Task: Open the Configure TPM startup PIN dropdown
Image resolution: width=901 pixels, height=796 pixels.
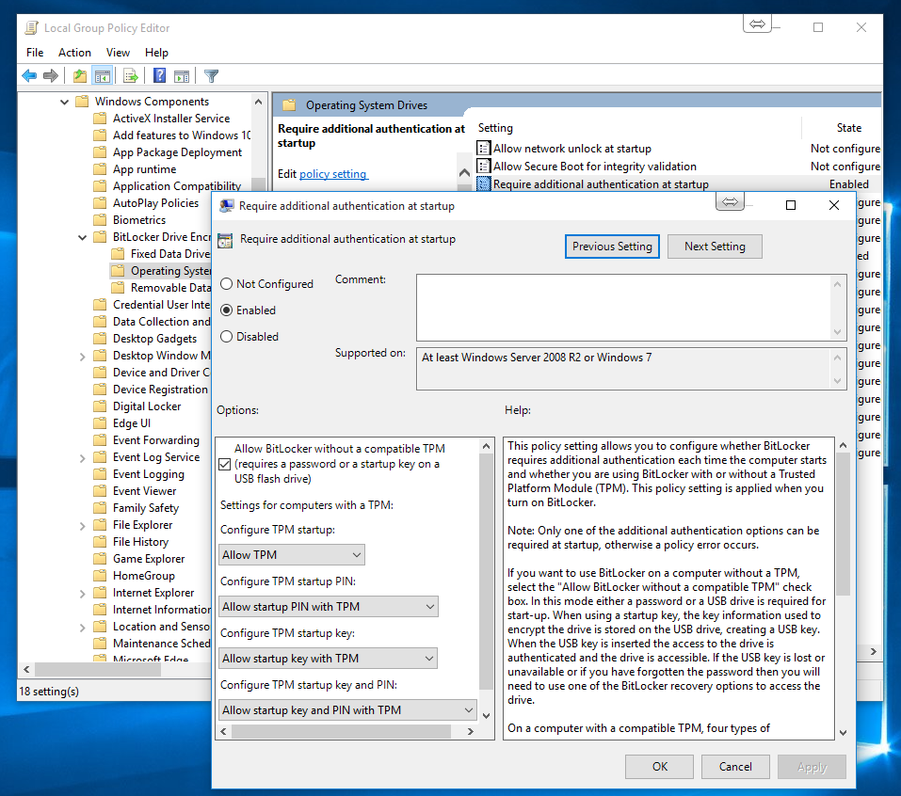Action: 328,607
